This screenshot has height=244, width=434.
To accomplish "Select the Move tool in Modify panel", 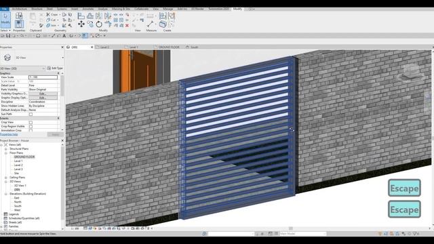I will coord(81,24).
